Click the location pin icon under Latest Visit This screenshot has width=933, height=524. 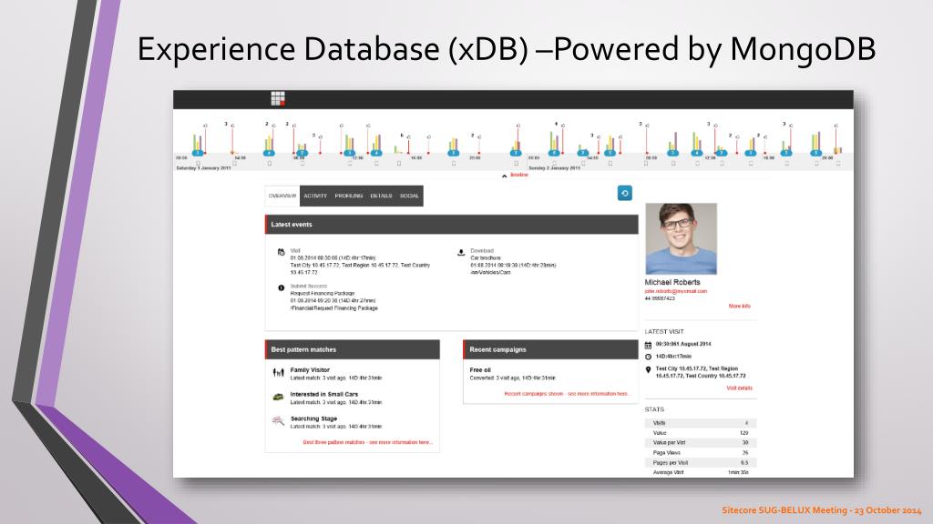point(648,370)
